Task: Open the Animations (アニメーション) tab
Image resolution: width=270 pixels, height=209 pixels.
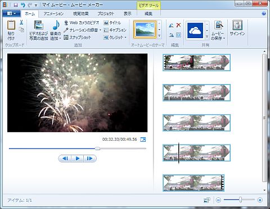Action: (53, 13)
